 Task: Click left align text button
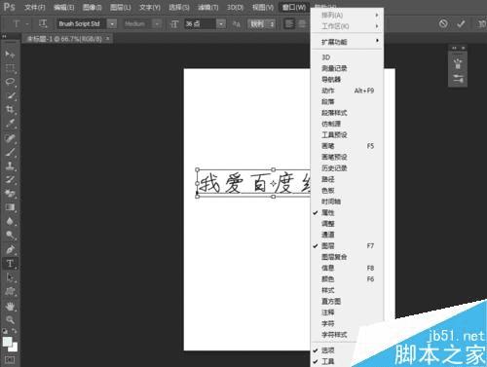pyautogui.click(x=289, y=23)
